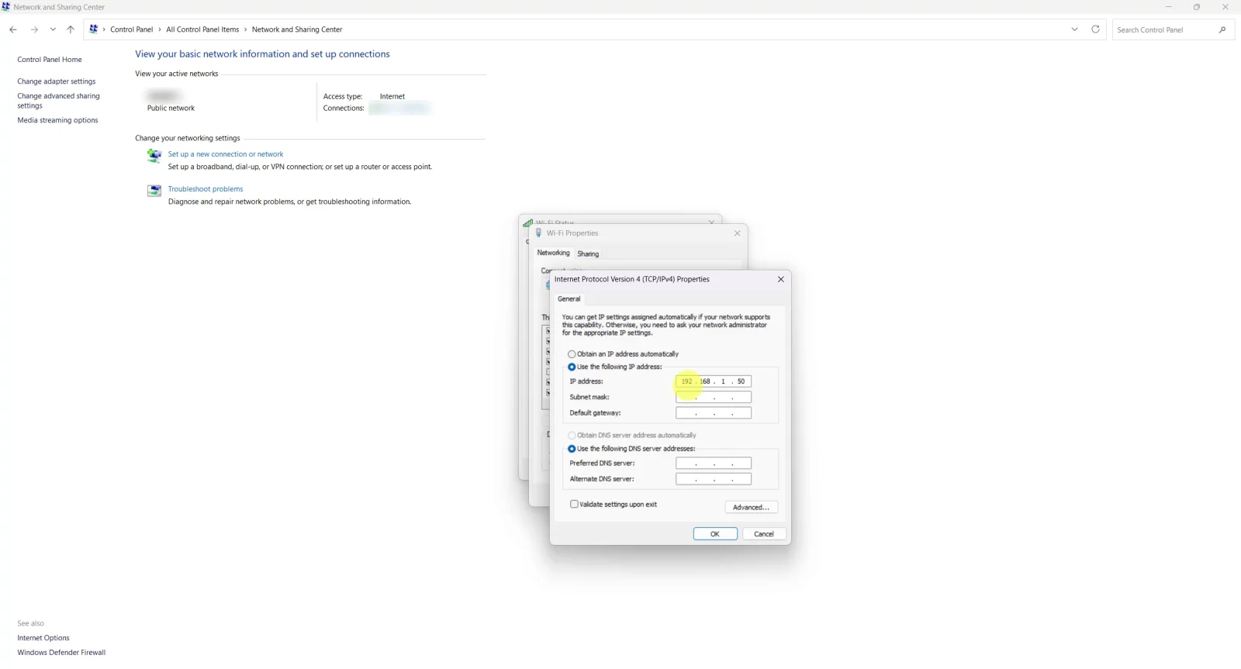Open Media streaming options

58,120
